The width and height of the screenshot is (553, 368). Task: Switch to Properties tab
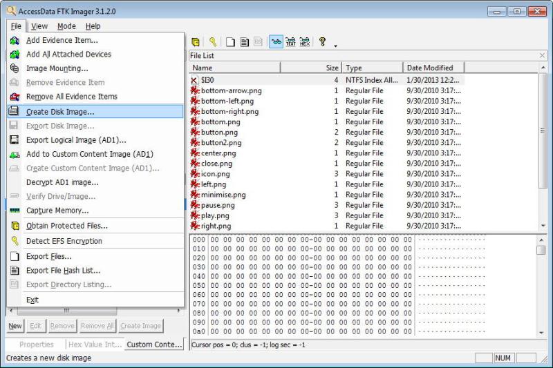(37, 345)
